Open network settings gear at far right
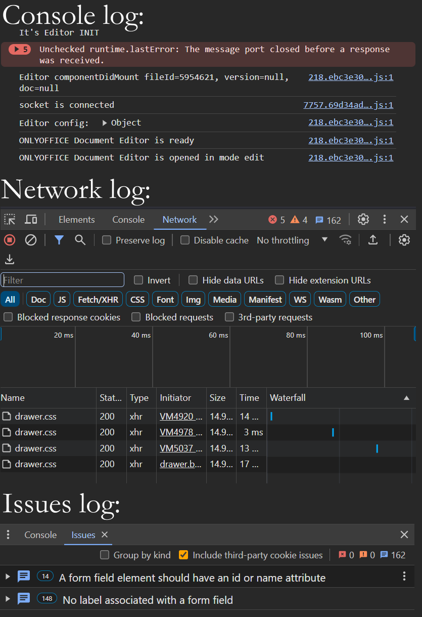 tap(404, 240)
